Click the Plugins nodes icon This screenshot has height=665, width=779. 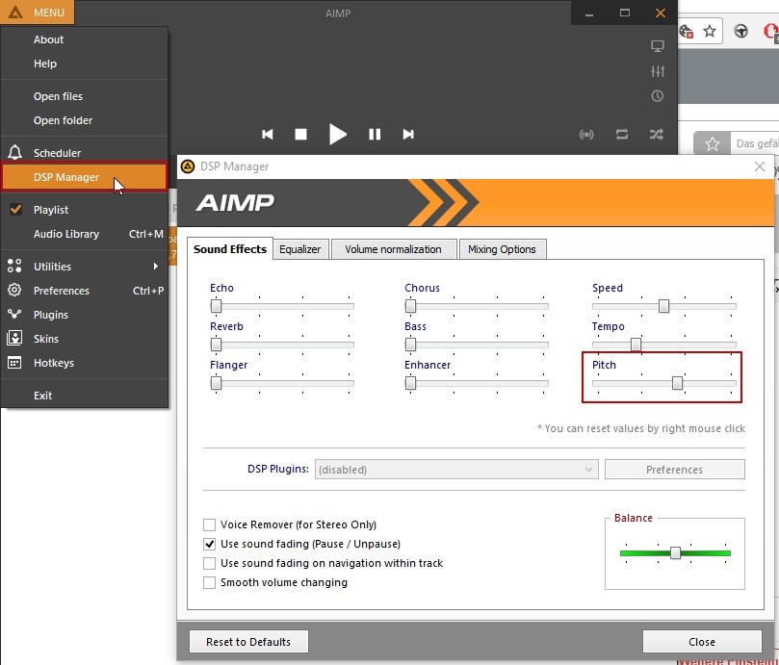[x=14, y=314]
